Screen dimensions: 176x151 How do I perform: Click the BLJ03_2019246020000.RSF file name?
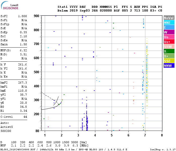(x=18, y=149)
